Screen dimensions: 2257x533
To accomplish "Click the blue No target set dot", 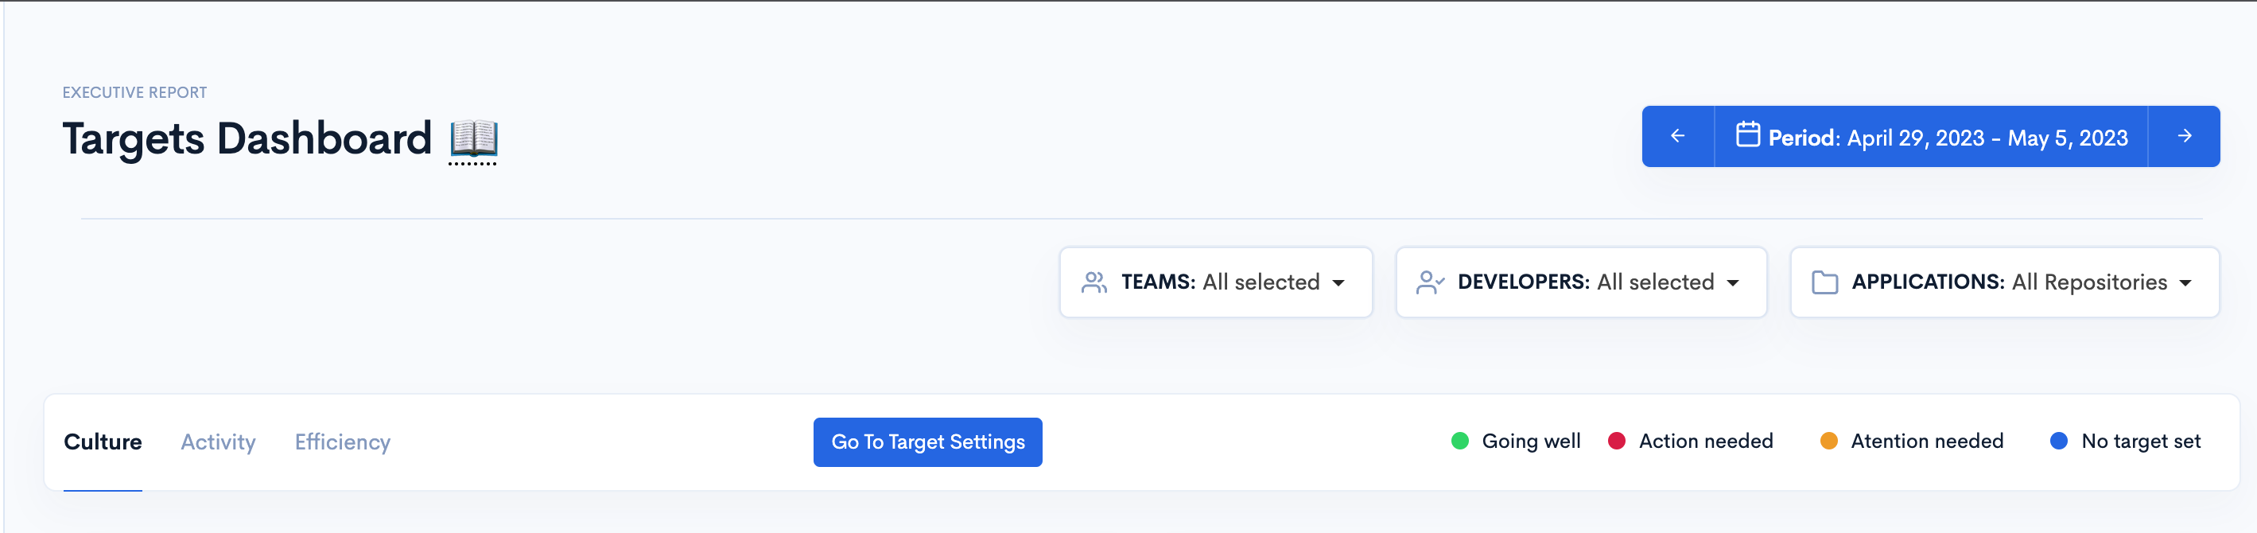I will 2059,441.
